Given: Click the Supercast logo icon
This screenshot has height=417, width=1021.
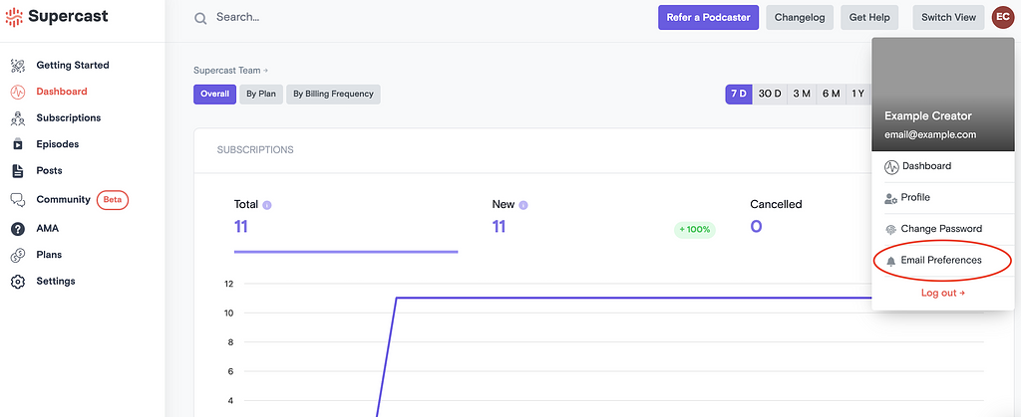Looking at the screenshot, I should 15,17.
